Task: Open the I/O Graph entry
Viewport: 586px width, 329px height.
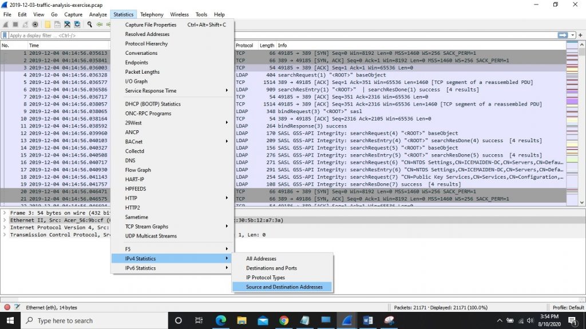Action: click(172, 81)
